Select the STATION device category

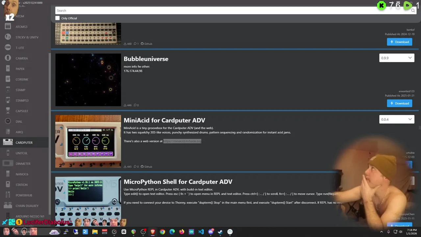(x=24, y=185)
